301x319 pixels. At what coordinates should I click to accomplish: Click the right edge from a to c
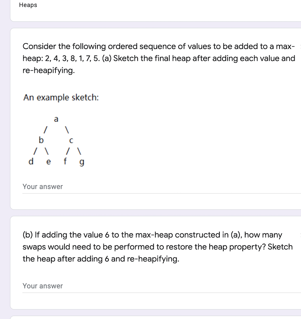67,130
